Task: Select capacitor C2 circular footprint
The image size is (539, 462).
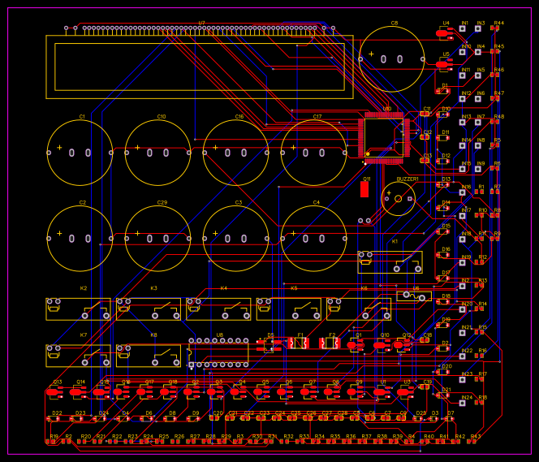Action: 80,239
